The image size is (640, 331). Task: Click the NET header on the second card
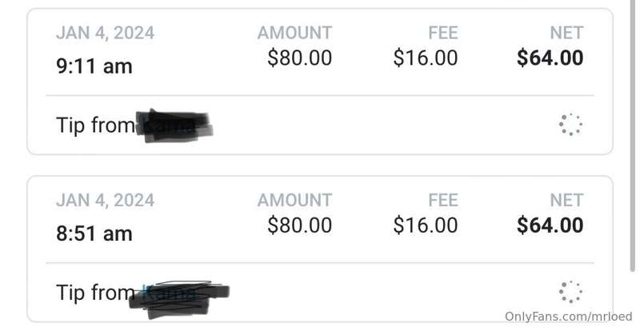tap(566, 201)
